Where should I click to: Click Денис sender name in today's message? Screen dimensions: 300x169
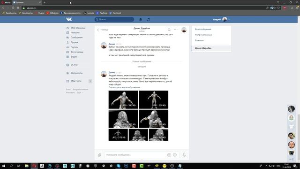tap(112, 73)
